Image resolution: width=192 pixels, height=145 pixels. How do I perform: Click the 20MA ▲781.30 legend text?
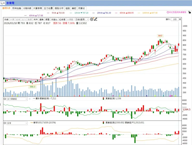click(x=104, y=13)
